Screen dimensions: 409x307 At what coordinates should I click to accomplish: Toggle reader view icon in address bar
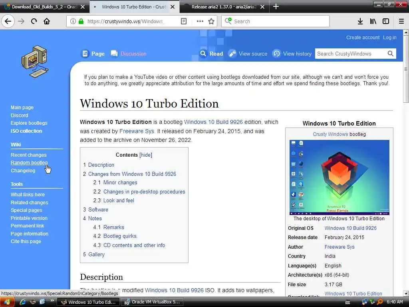(184, 21)
